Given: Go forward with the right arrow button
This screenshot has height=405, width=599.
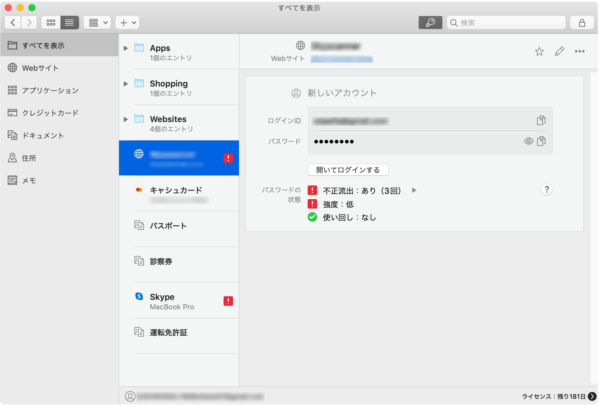Looking at the screenshot, I should tap(29, 23).
